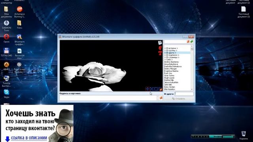Select Hugh Laurie in the friend list

coord(169,78)
